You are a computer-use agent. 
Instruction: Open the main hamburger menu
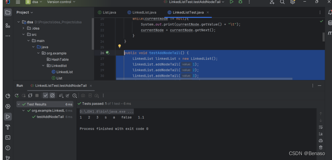point(18,2)
